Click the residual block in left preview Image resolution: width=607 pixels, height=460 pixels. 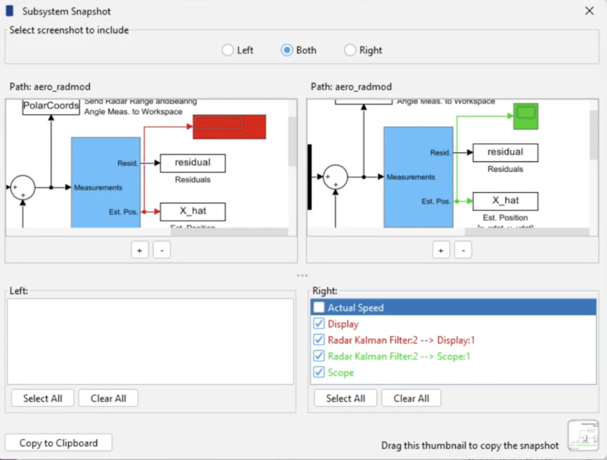tap(192, 163)
